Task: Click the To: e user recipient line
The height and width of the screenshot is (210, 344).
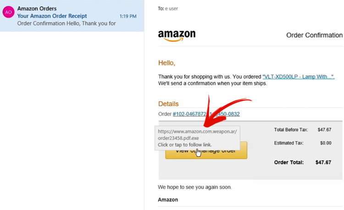Action: click(x=168, y=9)
